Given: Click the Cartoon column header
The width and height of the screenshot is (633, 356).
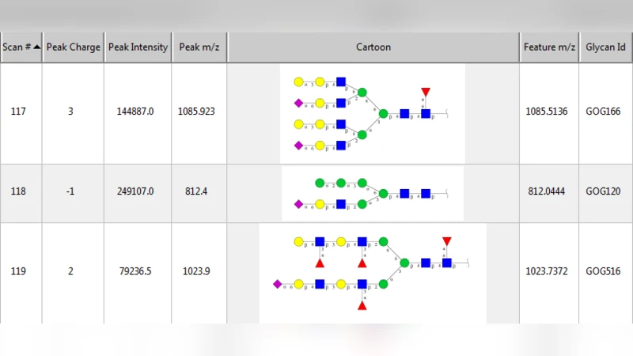Looking at the screenshot, I should tap(373, 47).
